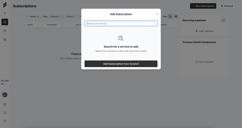Sort by the NAME column header
Viewport: 242px width, 128px height.
click(30, 25)
